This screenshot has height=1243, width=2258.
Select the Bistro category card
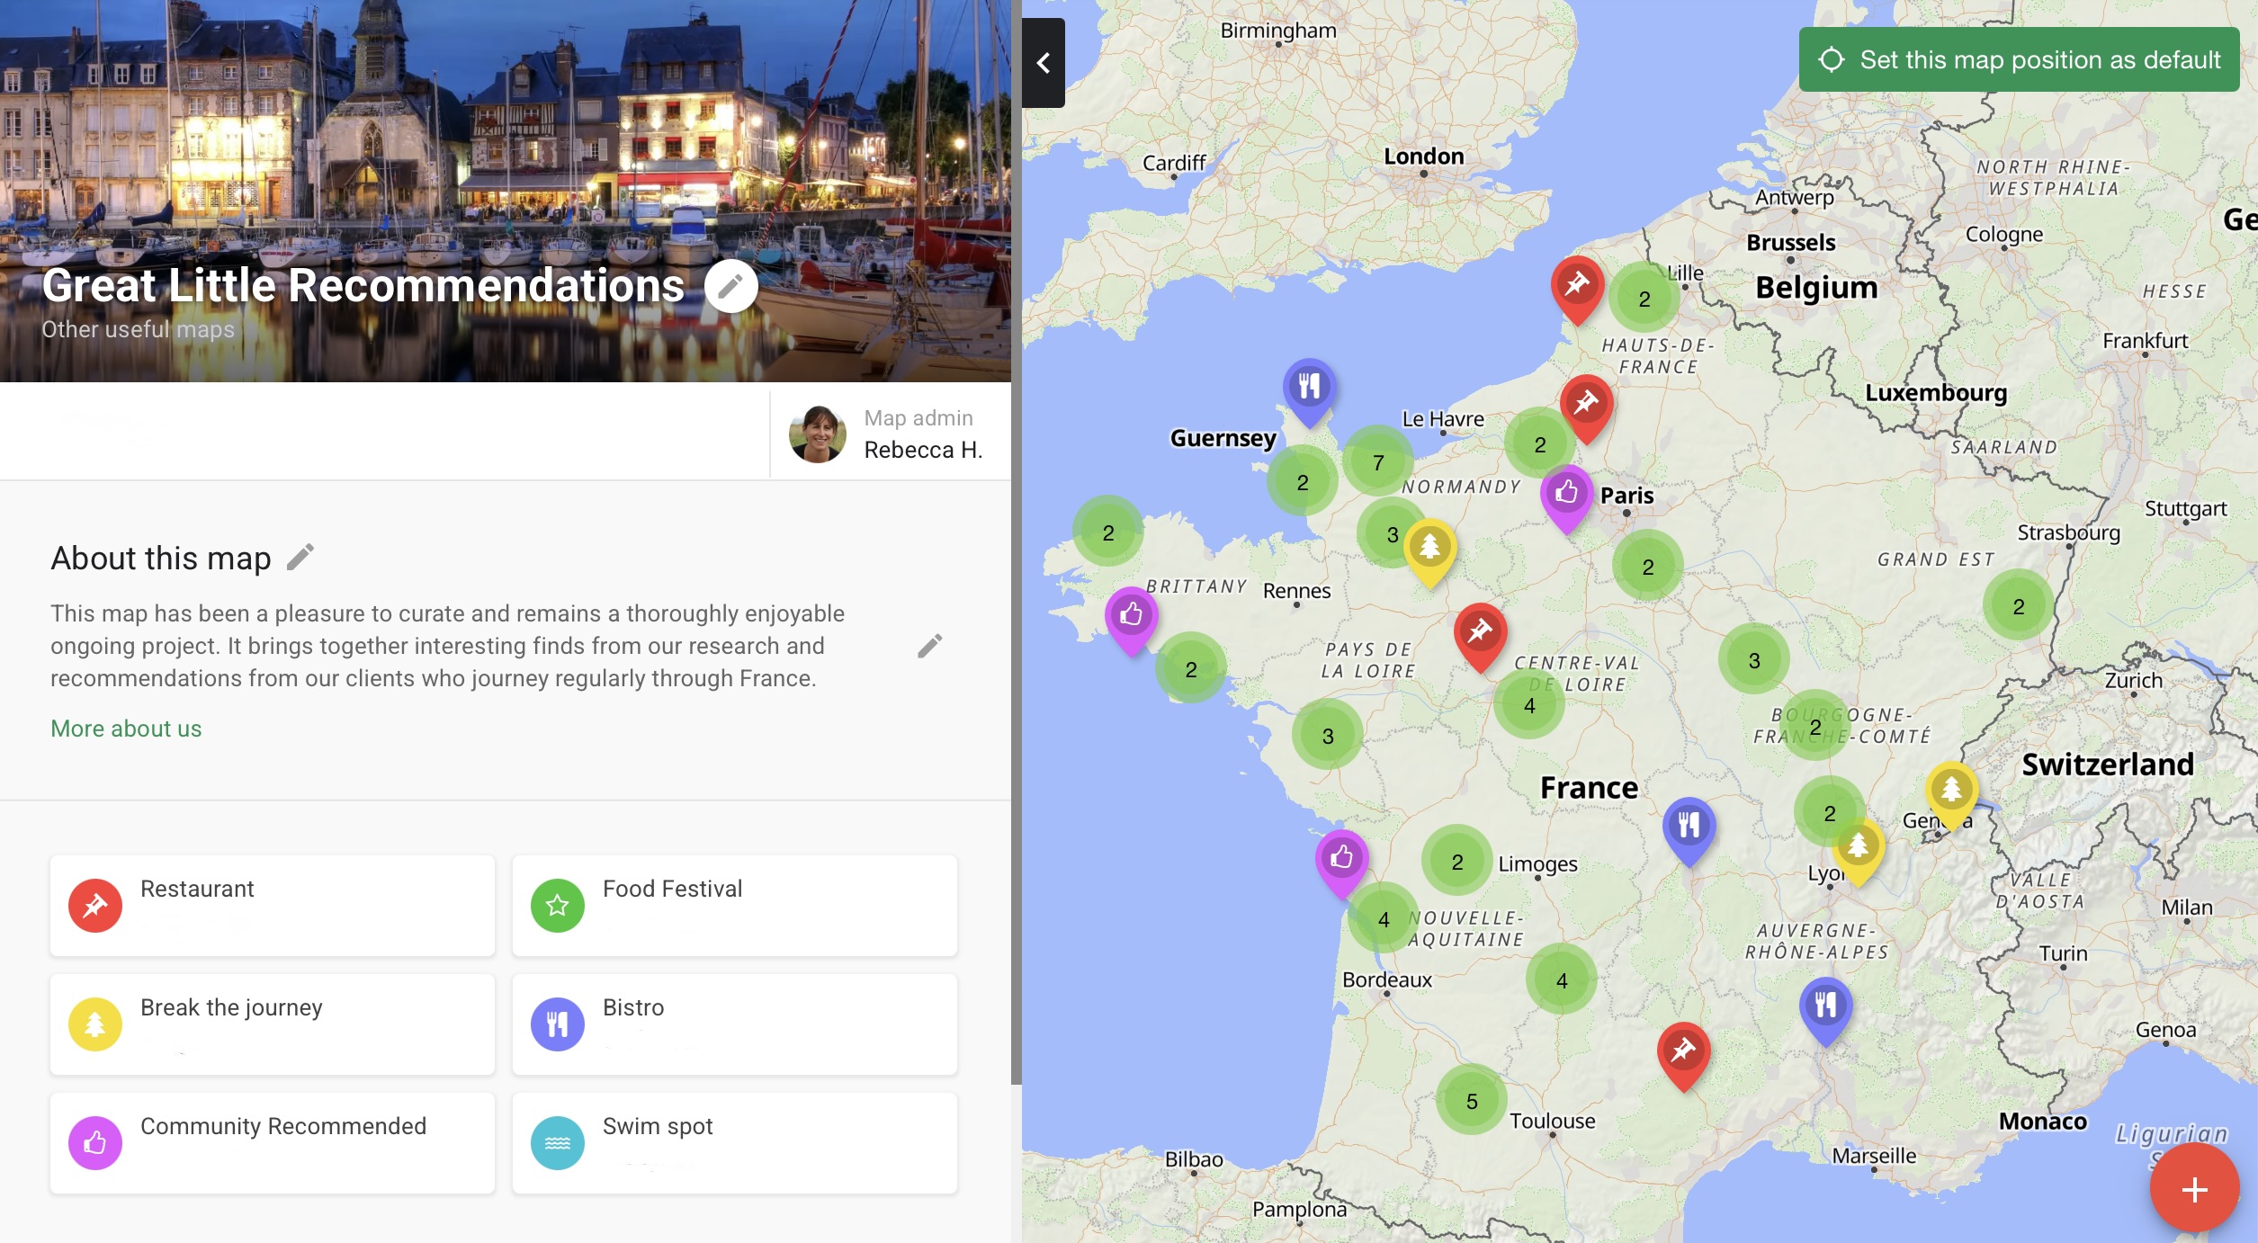pyautogui.click(x=734, y=1024)
